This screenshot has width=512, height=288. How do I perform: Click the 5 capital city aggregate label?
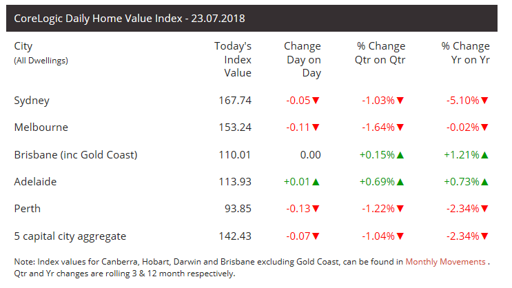70,236
